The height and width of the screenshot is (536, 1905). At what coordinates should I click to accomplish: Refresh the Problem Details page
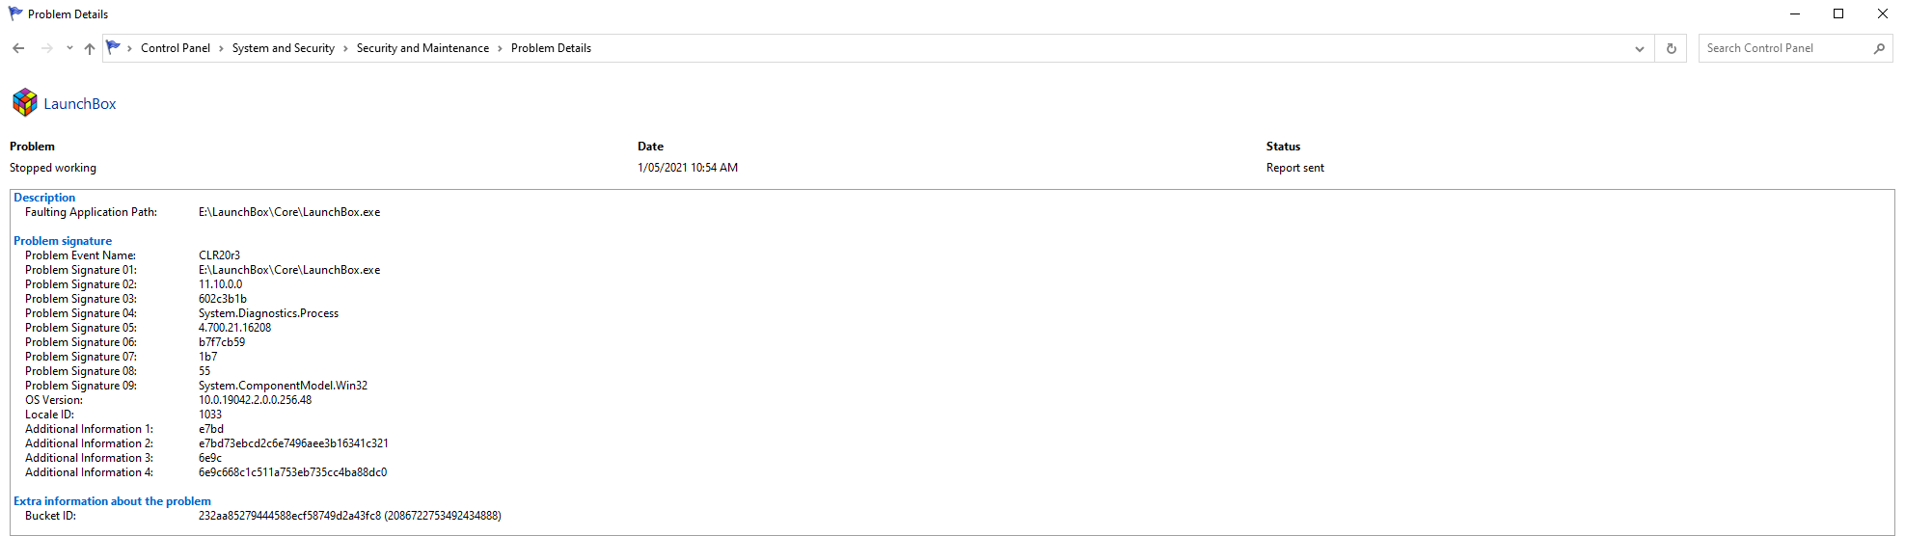[1671, 48]
